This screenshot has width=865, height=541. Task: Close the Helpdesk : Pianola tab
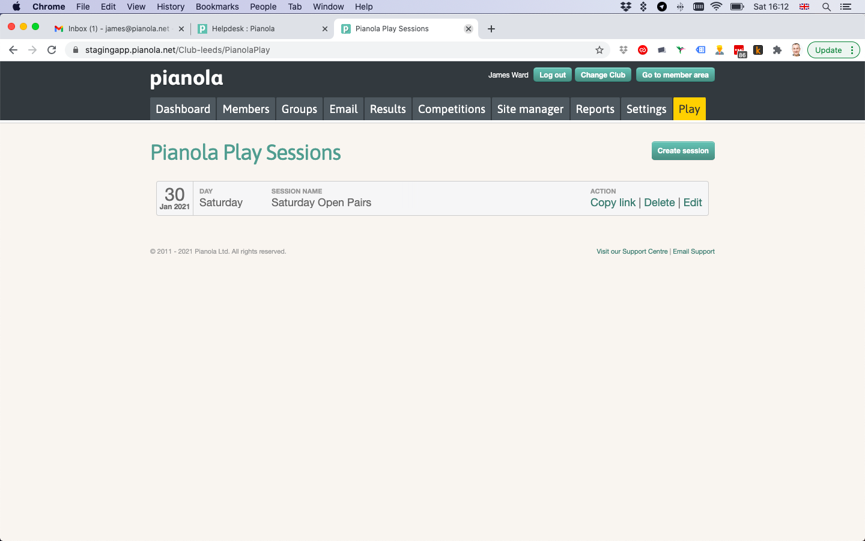325,29
